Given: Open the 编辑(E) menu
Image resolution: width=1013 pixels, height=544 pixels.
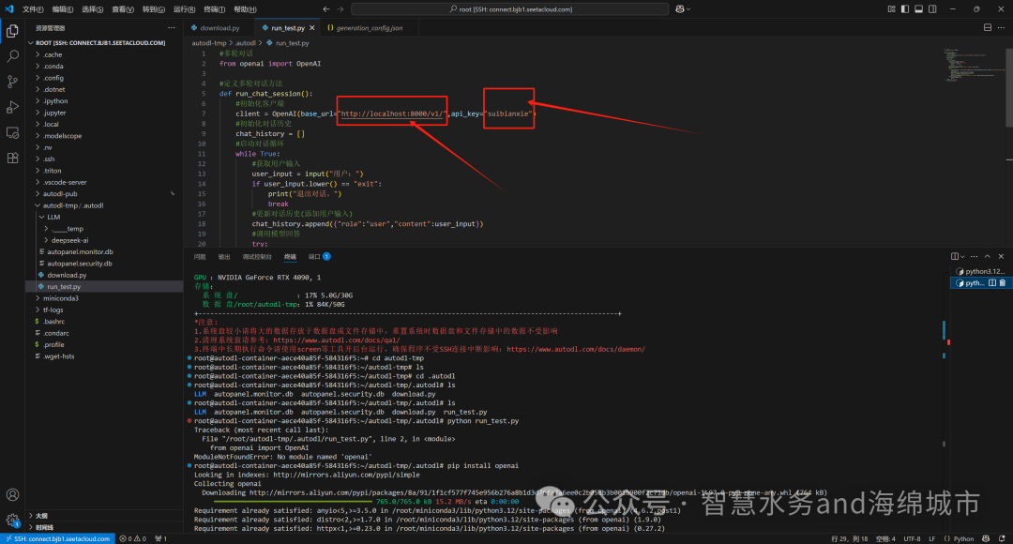Looking at the screenshot, I should [x=63, y=9].
